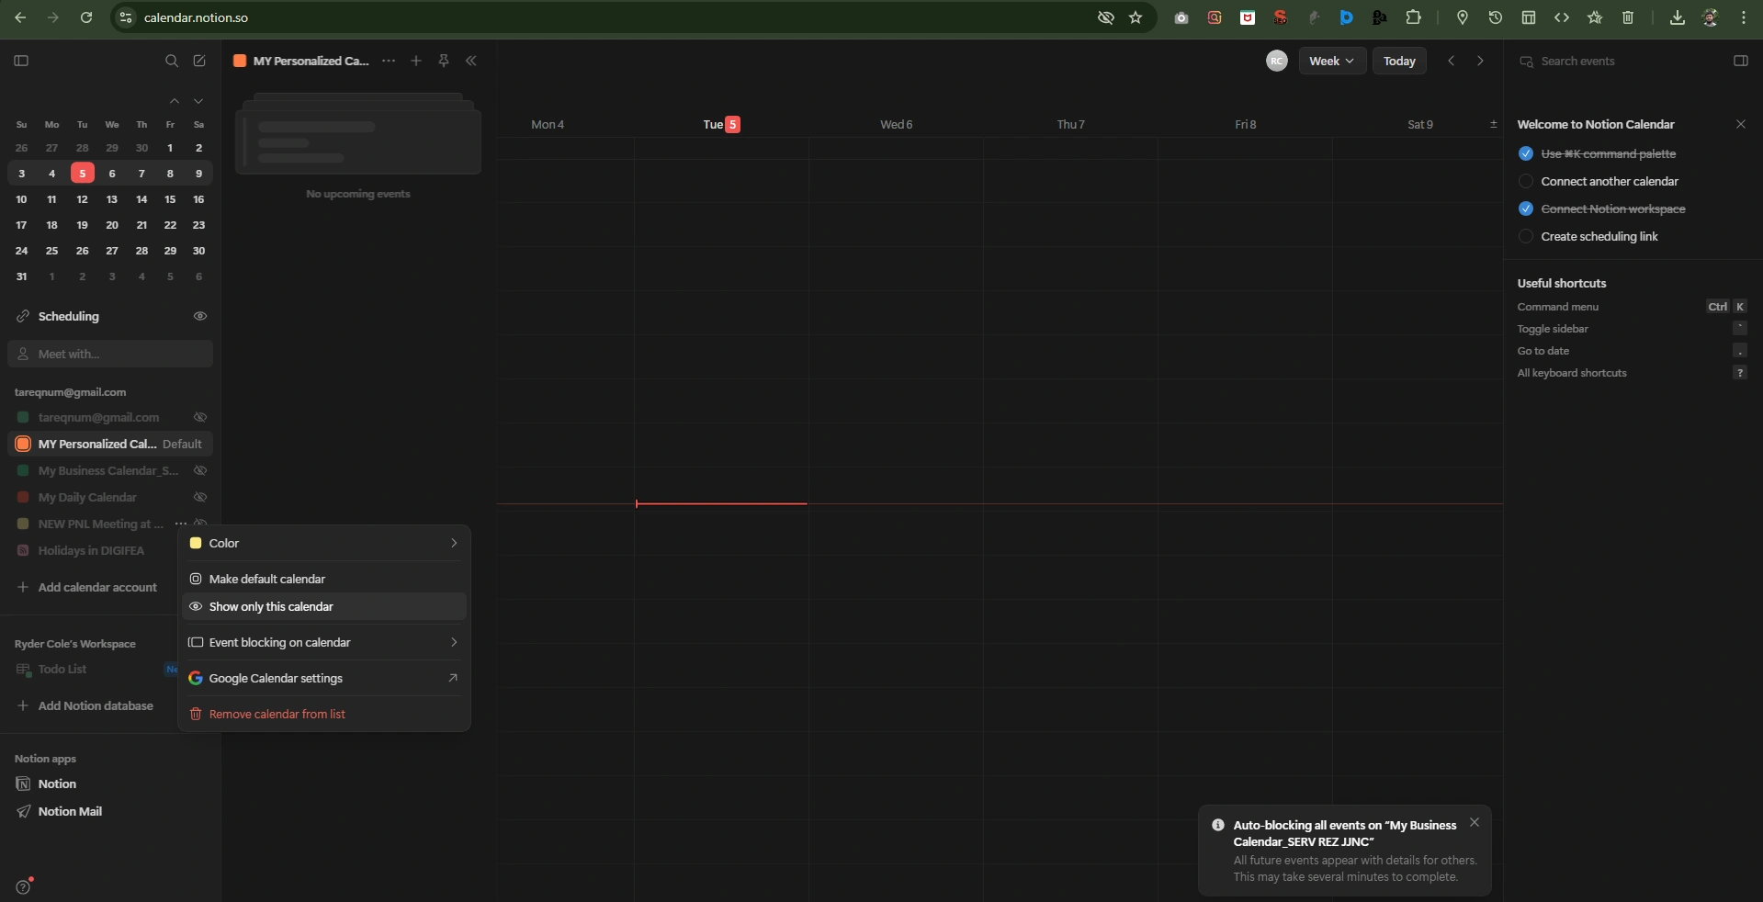
Task: Go to the next week arrow
Action: (1480, 61)
